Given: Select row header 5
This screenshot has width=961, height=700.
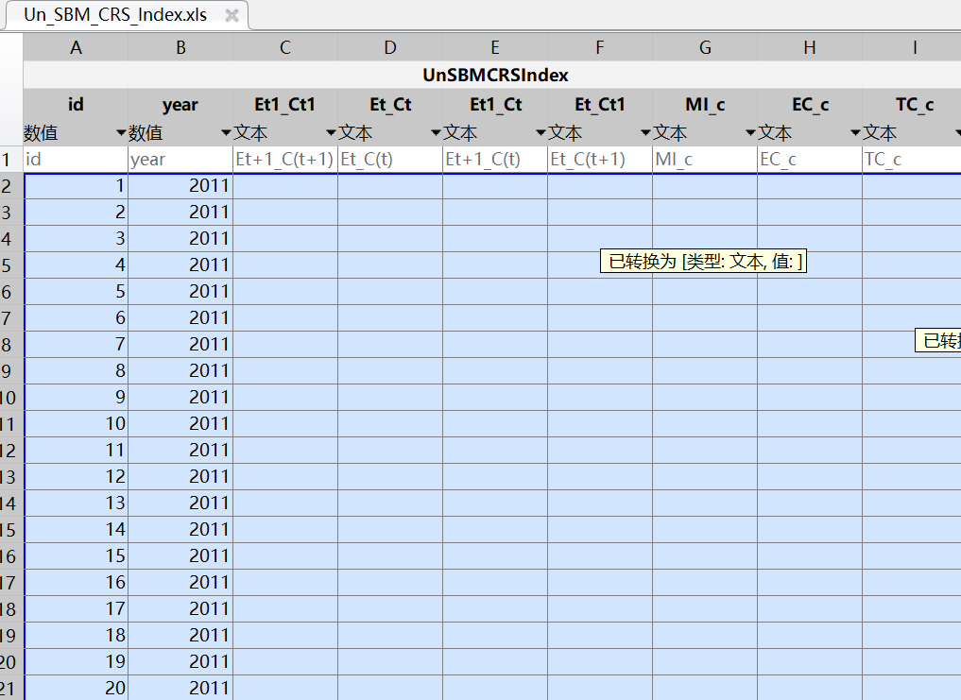Looking at the screenshot, I should tap(11, 265).
